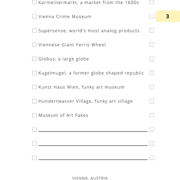Screen dimensions: 180x180
Task: Tick right checkbox on Museum of Art Fakes row
Action: coord(152,115)
